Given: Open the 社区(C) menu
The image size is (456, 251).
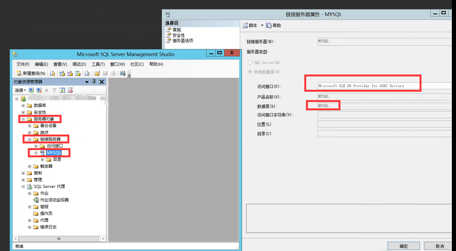Looking at the screenshot, I should coord(137,64).
